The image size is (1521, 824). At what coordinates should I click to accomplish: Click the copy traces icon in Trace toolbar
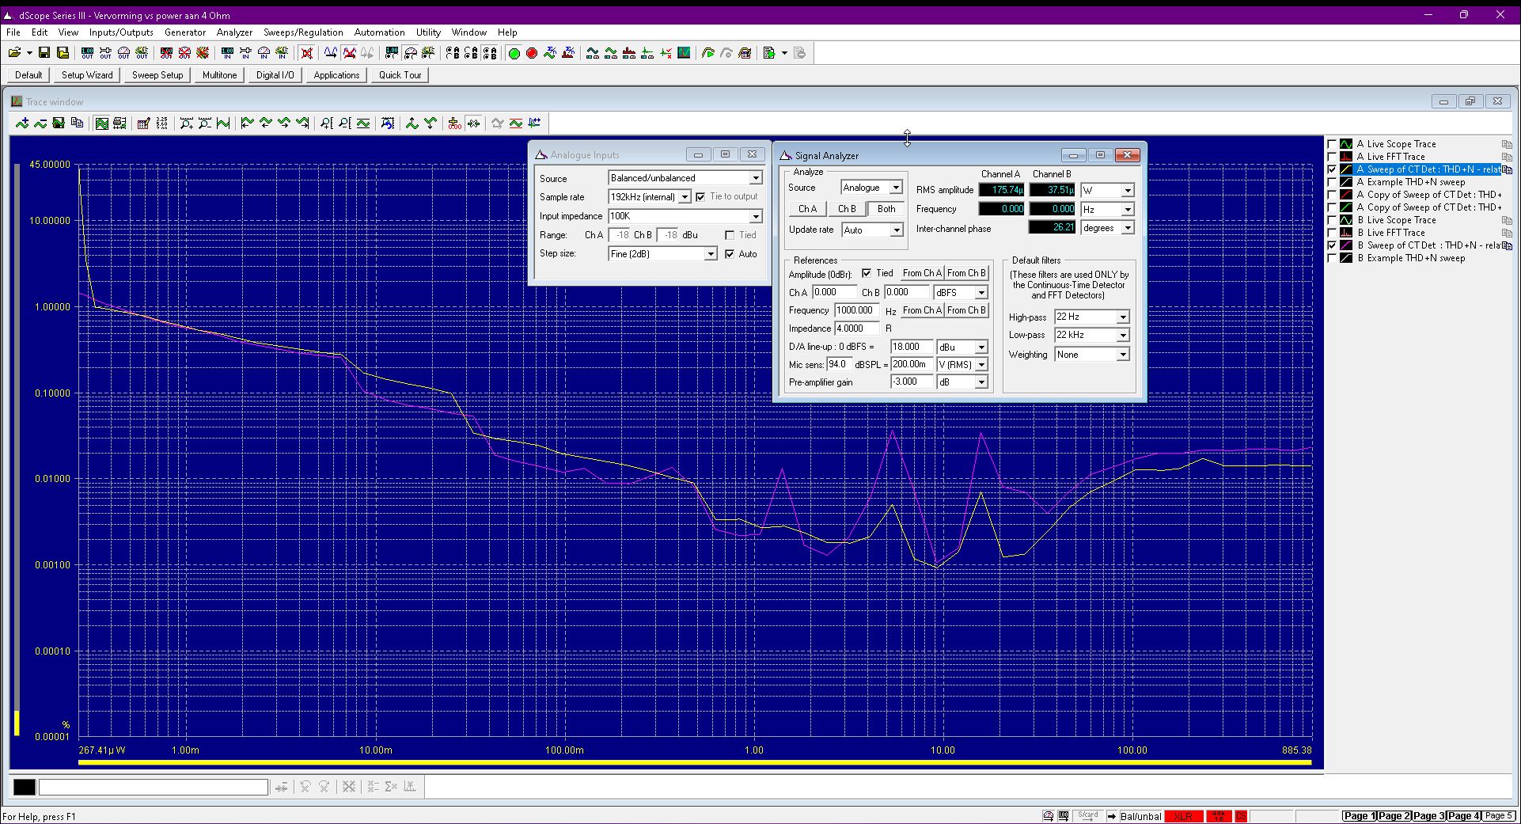coord(77,123)
